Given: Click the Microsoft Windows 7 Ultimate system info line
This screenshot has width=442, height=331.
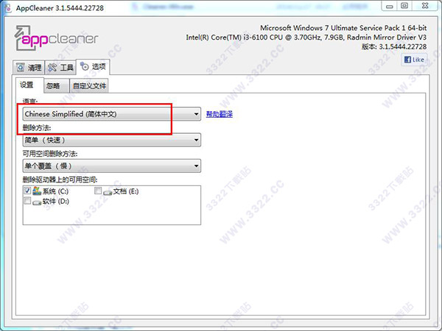Looking at the screenshot, I should pos(343,28).
